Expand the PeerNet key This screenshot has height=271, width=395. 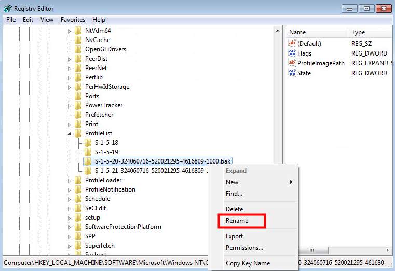(x=69, y=69)
